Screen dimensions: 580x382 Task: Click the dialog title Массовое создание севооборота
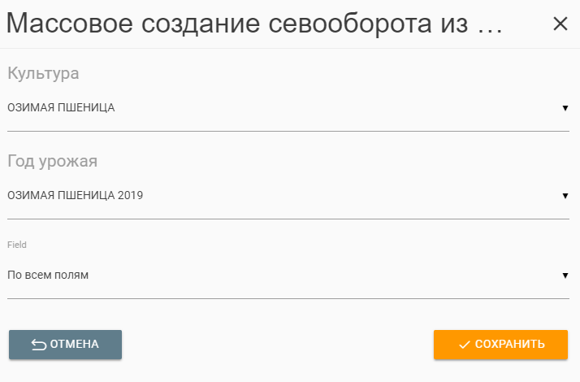(236, 24)
